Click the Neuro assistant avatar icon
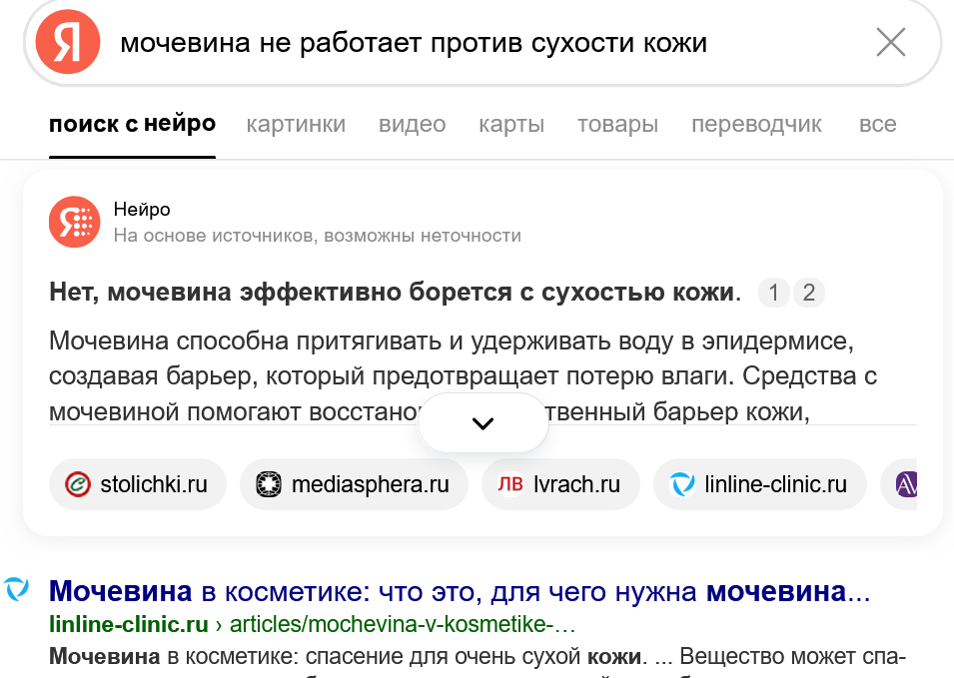The height and width of the screenshot is (678, 954). coord(74,222)
